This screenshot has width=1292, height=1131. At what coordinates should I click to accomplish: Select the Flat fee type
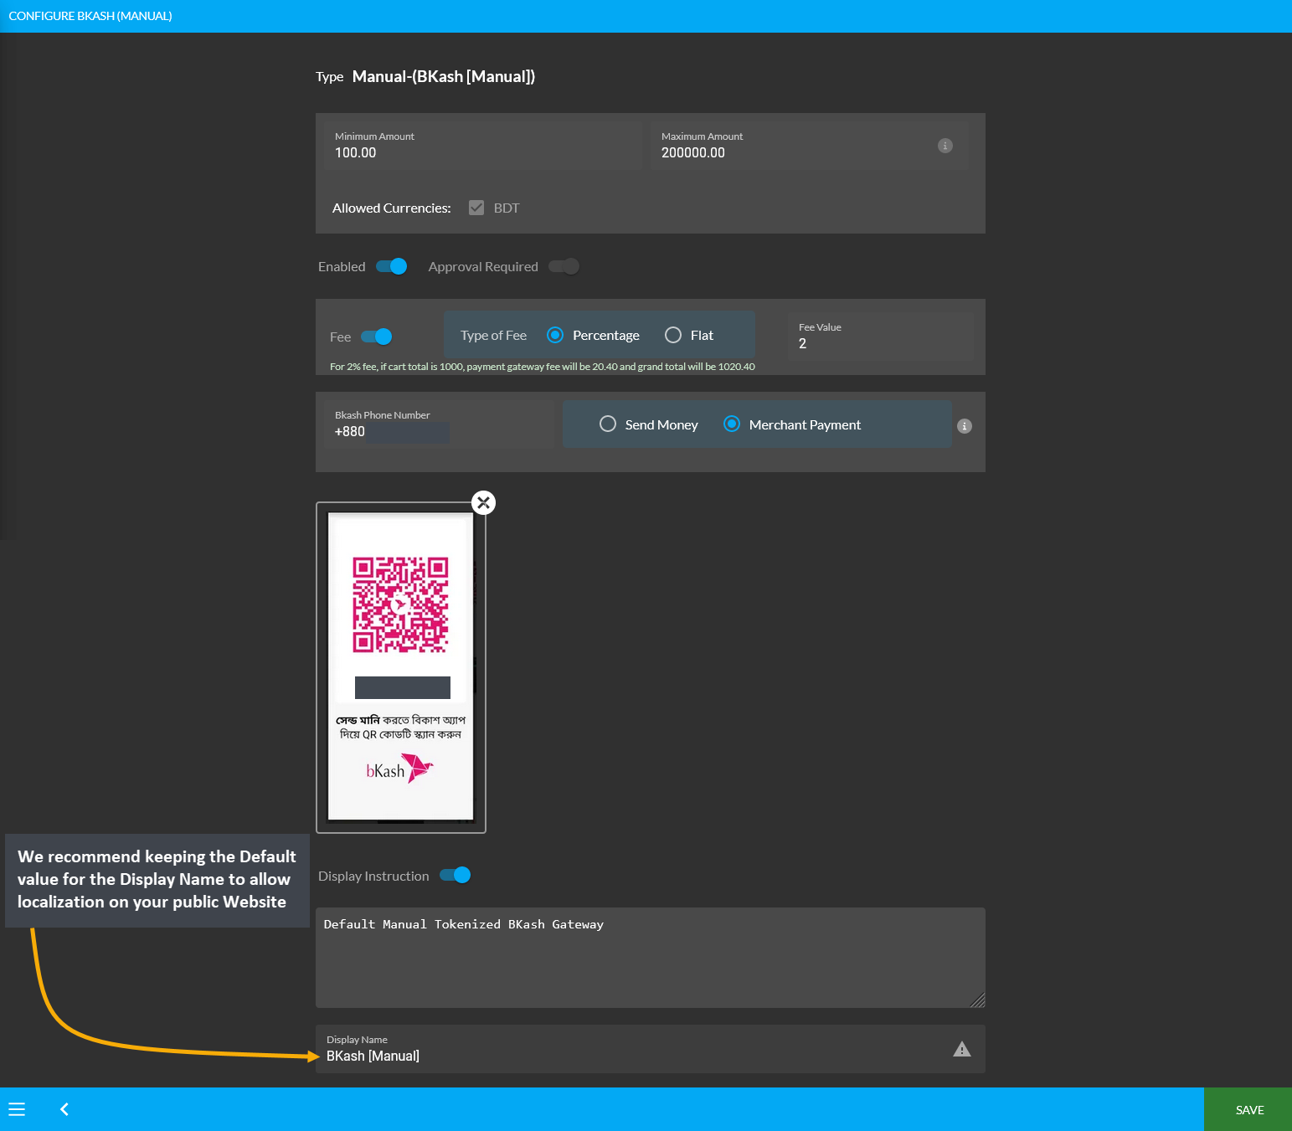[673, 335]
